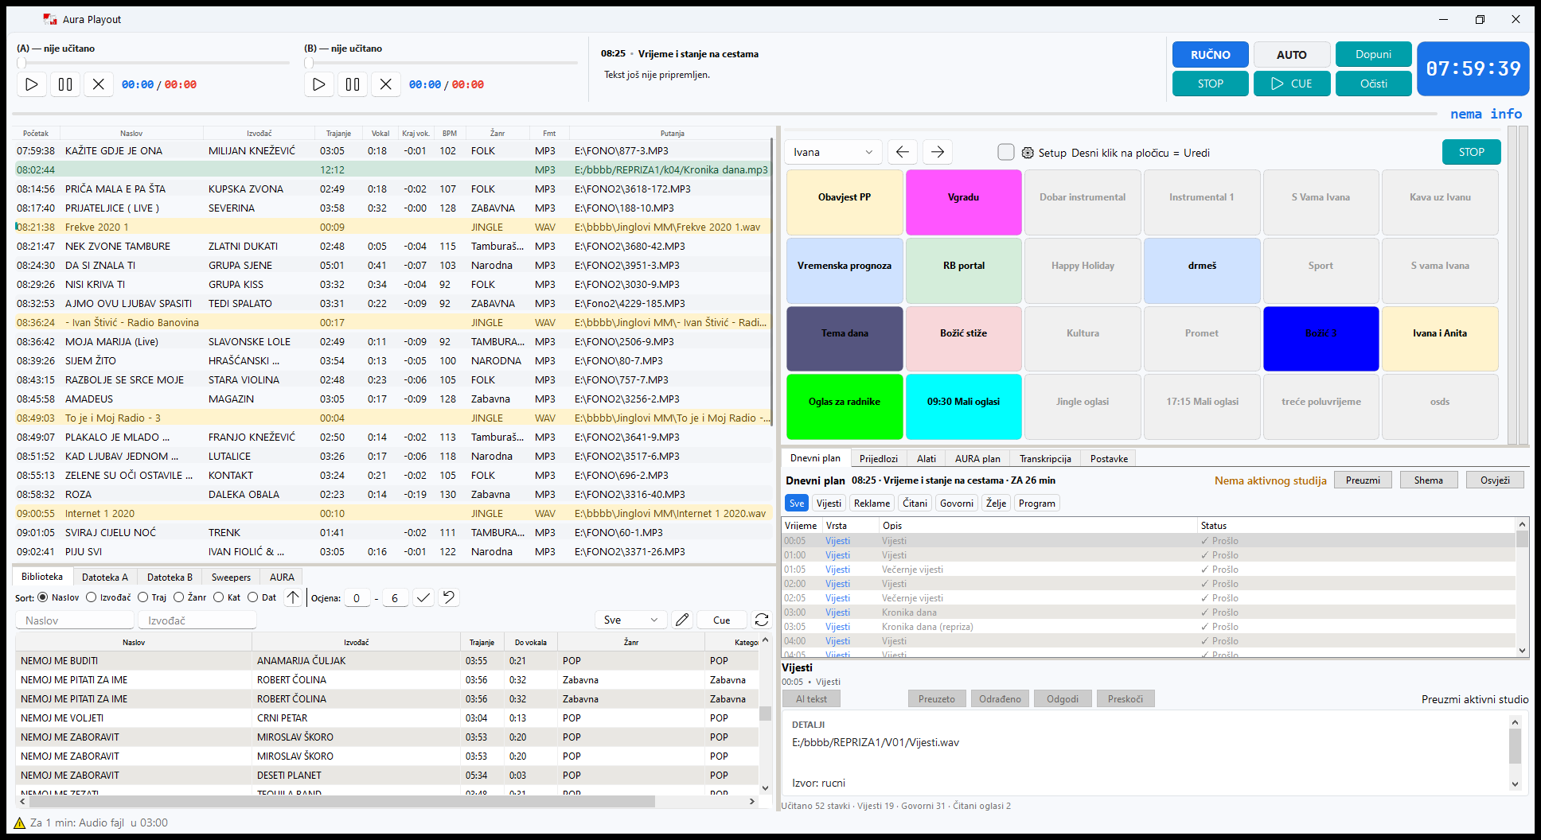Screen dimensions: 1541x840
Task: Click the Setup gear icon
Action: point(1028,153)
